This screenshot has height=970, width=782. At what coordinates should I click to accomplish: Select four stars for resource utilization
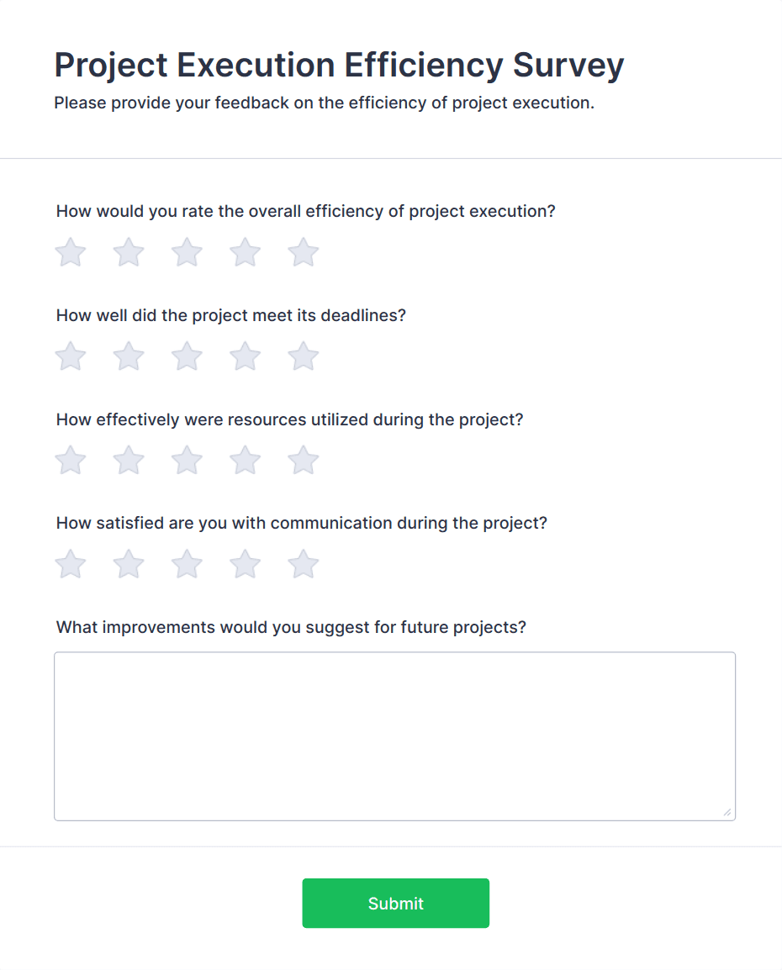[244, 460]
